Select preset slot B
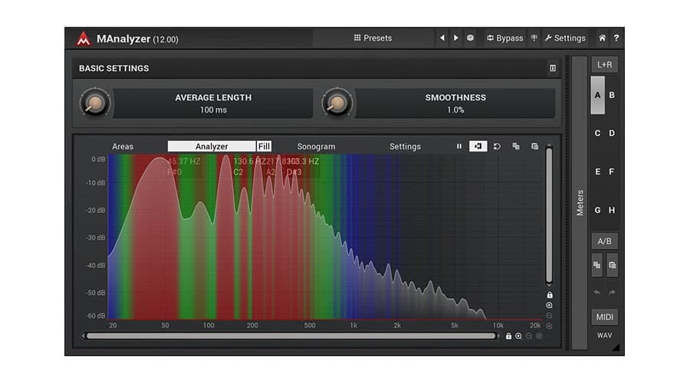This screenshot has height=383, width=690. tap(612, 95)
